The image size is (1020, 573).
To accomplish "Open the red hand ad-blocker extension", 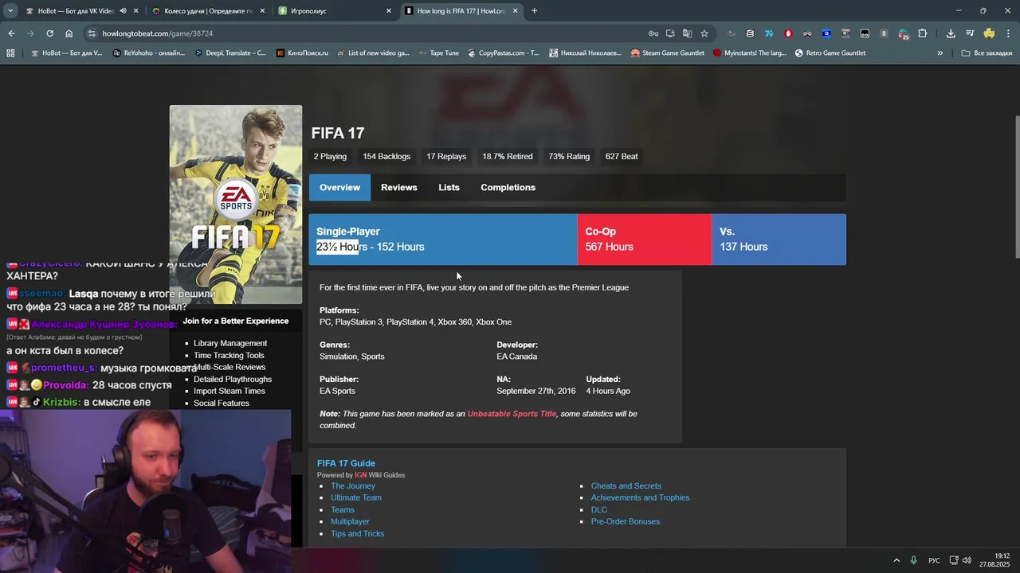I will 788,33.
